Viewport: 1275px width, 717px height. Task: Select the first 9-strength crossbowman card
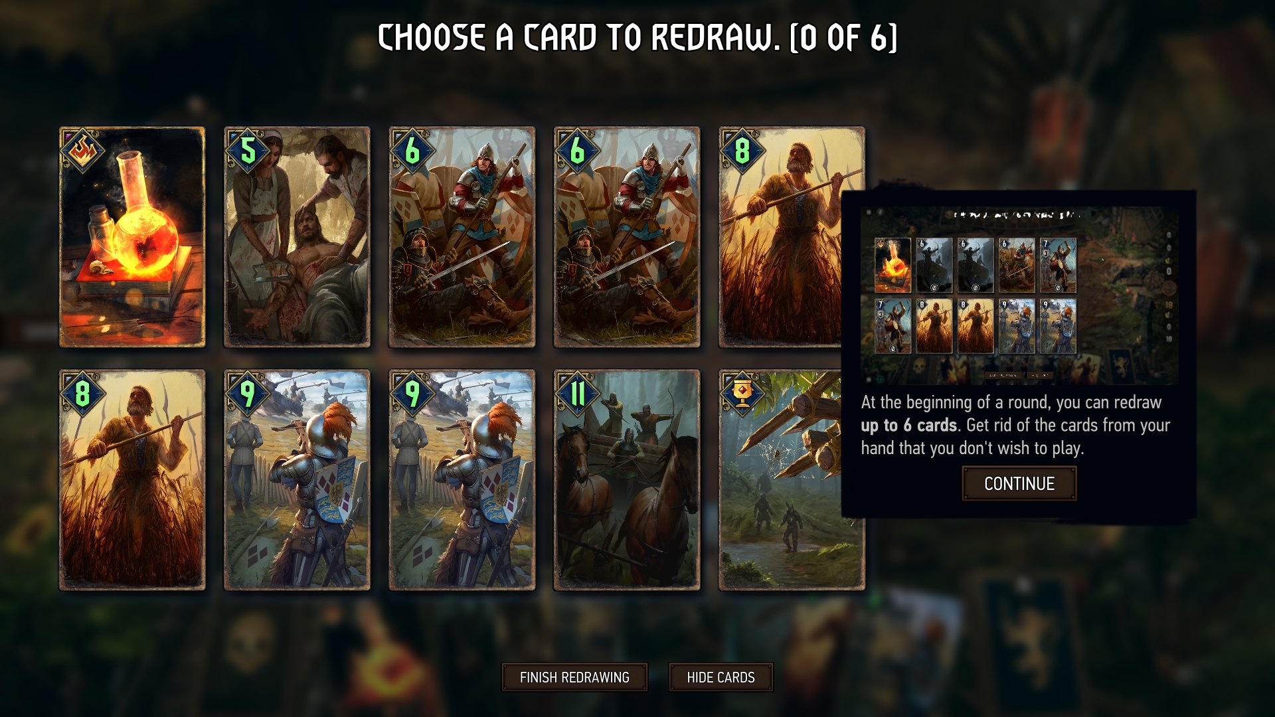[x=297, y=480]
